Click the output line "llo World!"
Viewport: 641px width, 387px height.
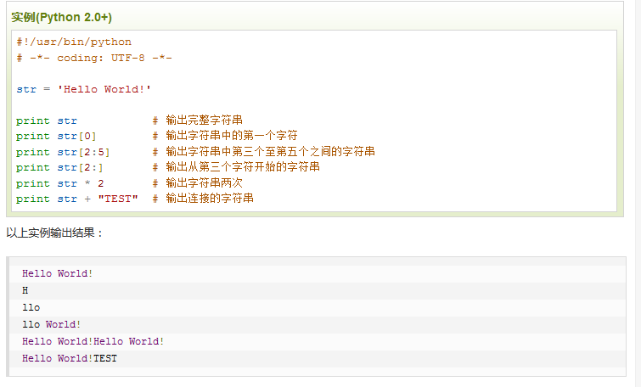tap(52, 324)
